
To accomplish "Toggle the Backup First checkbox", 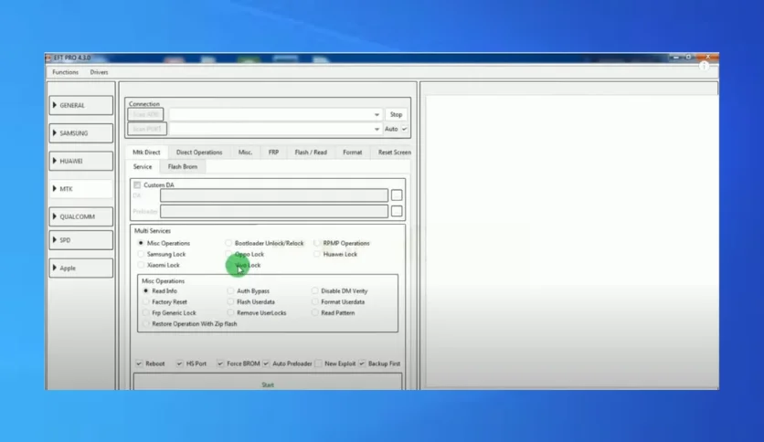I will click(x=362, y=363).
